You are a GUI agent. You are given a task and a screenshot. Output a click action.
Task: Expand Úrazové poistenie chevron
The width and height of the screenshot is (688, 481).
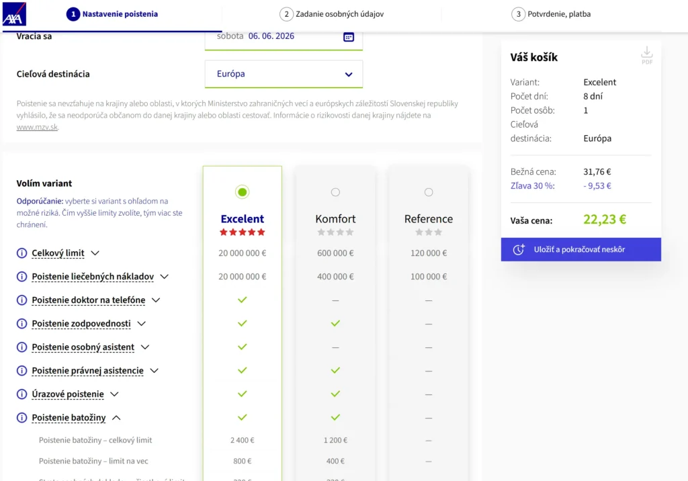click(114, 394)
